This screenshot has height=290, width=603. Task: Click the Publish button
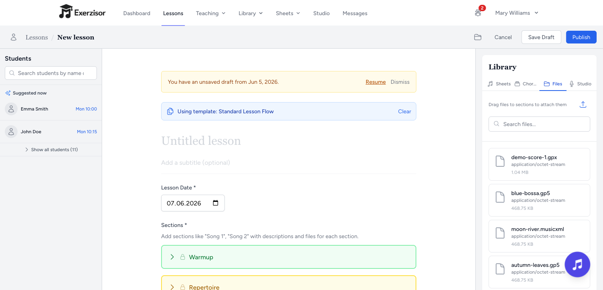pos(581,37)
